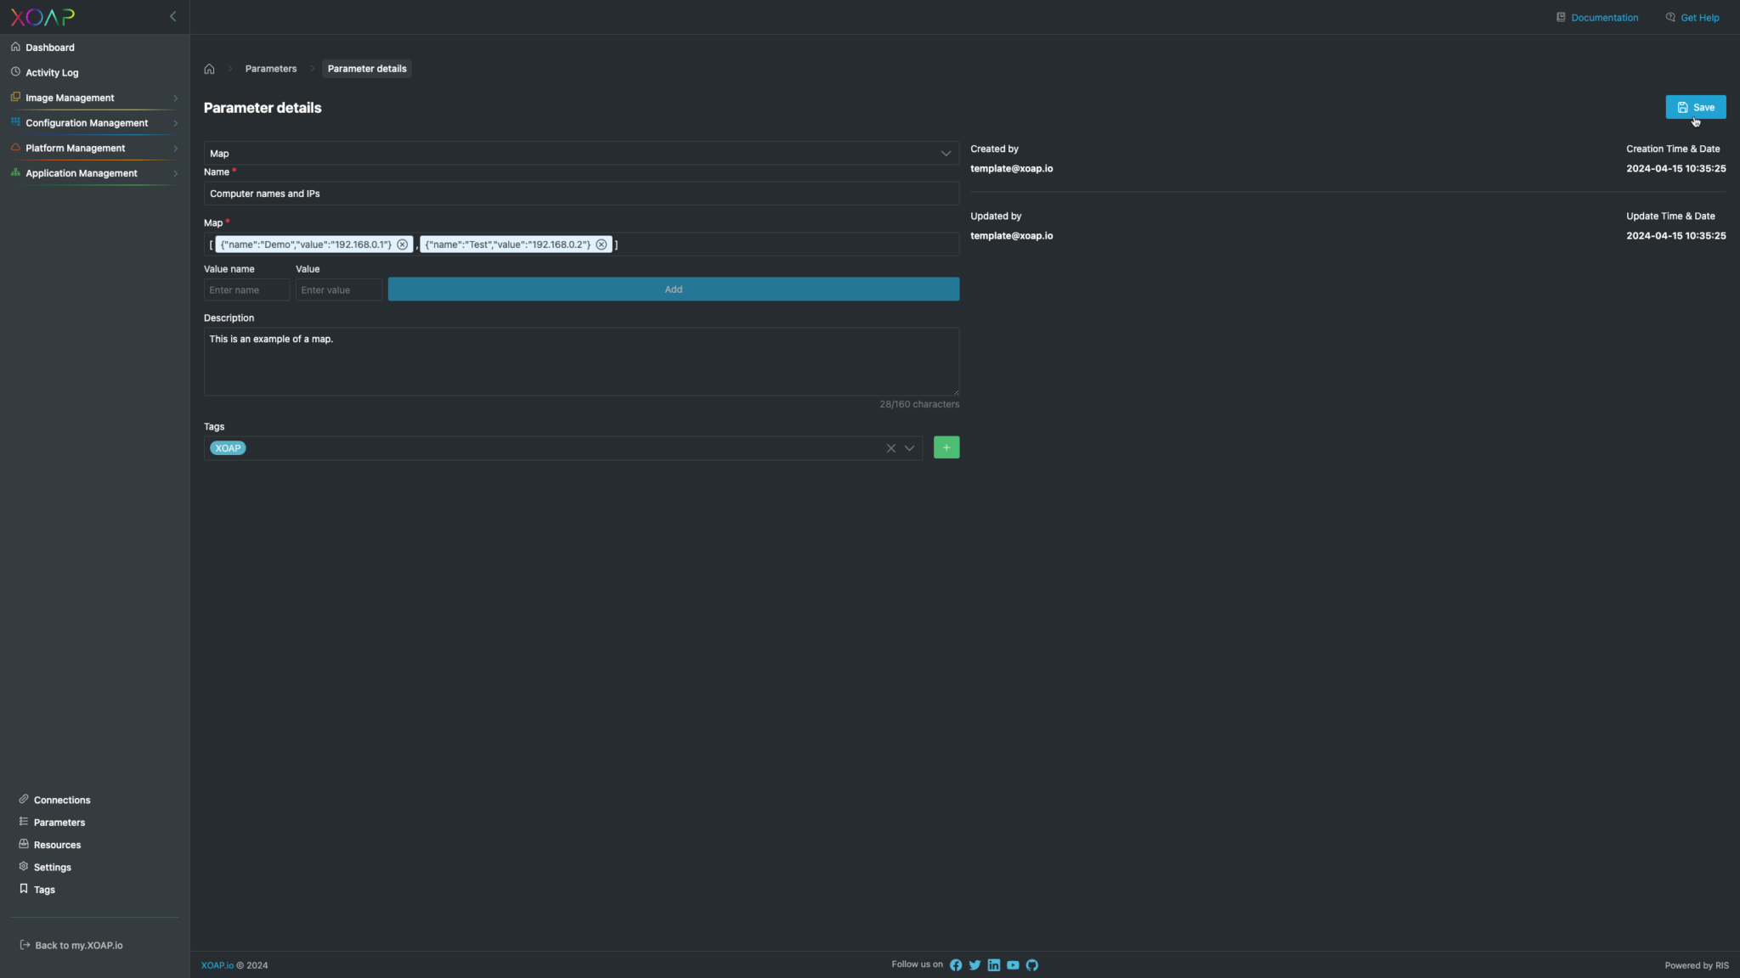Open the Documentation link
Image resolution: width=1740 pixels, height=978 pixels.
pyautogui.click(x=1604, y=17)
